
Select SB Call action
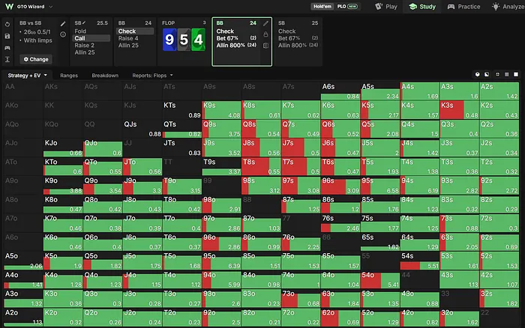[x=91, y=38]
